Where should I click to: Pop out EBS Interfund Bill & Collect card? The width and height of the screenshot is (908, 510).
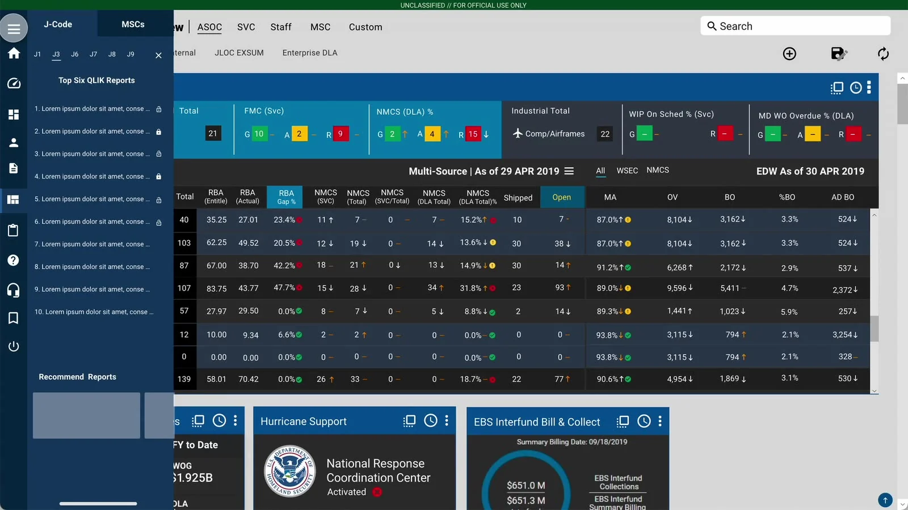[x=623, y=421]
